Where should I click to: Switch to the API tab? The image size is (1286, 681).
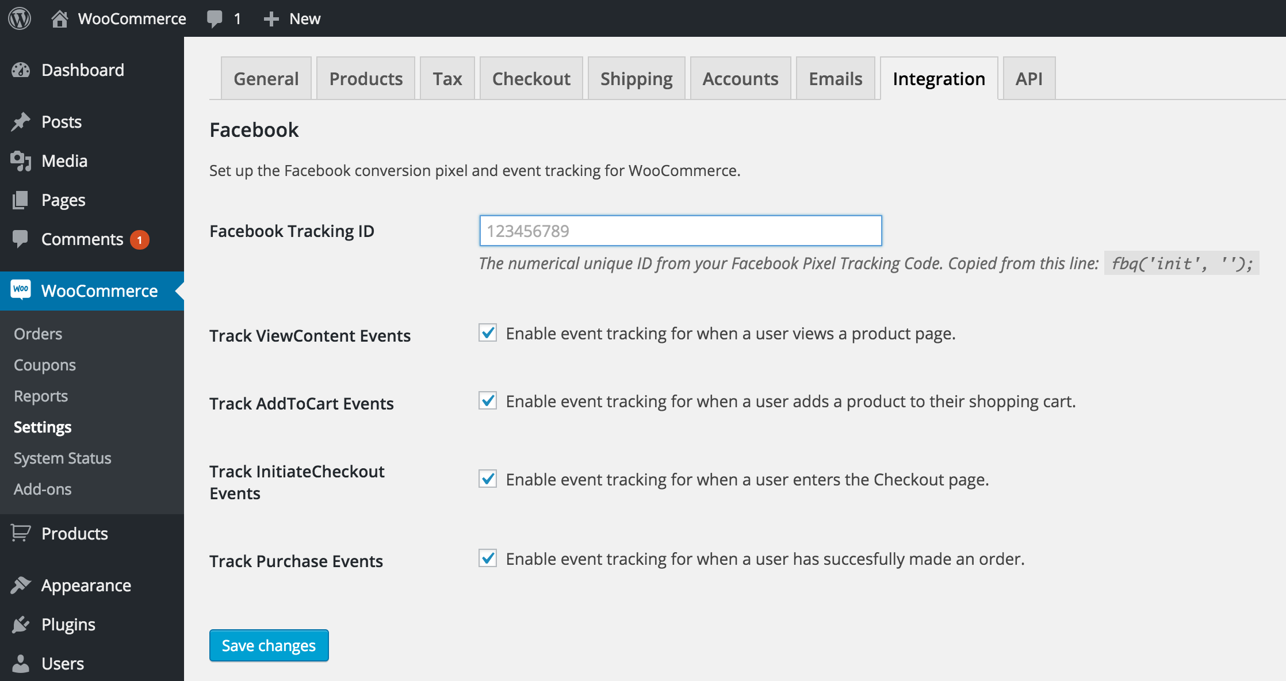pos(1028,78)
